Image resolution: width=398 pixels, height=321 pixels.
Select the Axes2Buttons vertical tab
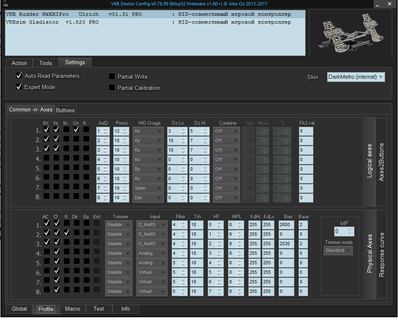[381, 162]
